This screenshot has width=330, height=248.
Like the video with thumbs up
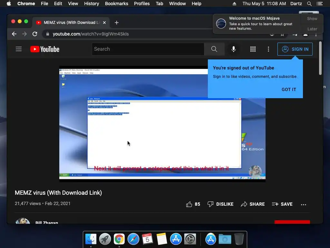coord(193,204)
